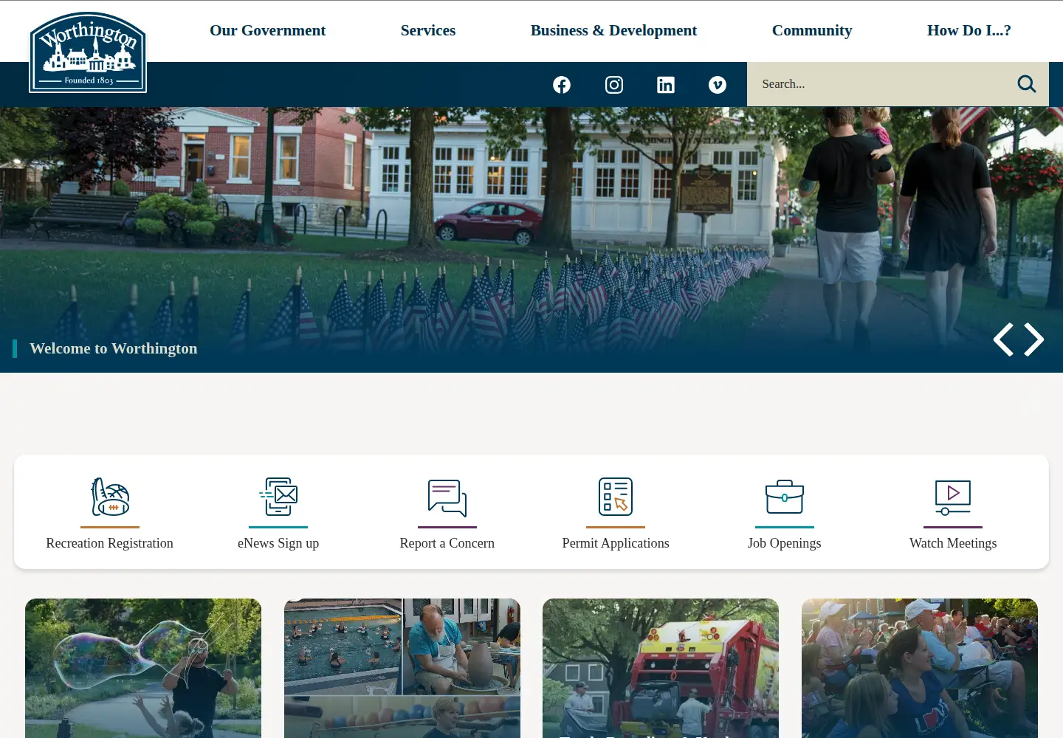Follow the Report a Concern link

pyautogui.click(x=447, y=543)
